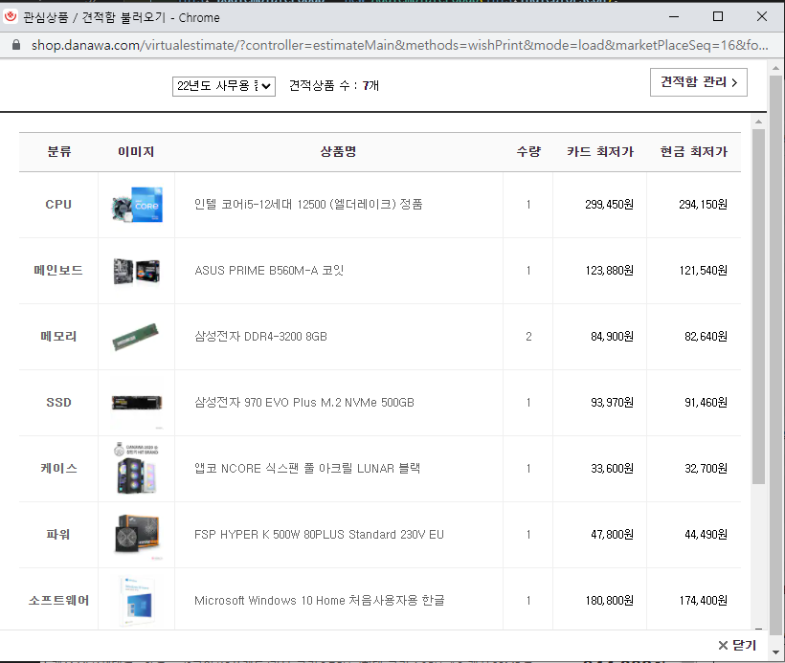Click cash price 44,490원
785x663 pixels.
click(x=706, y=535)
